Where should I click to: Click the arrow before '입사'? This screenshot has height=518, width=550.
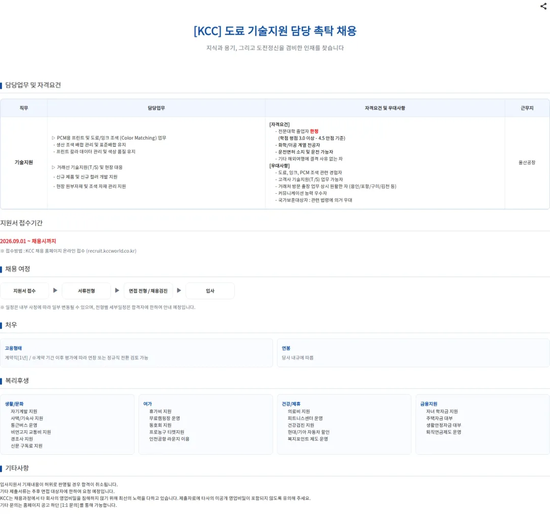[x=179, y=291]
